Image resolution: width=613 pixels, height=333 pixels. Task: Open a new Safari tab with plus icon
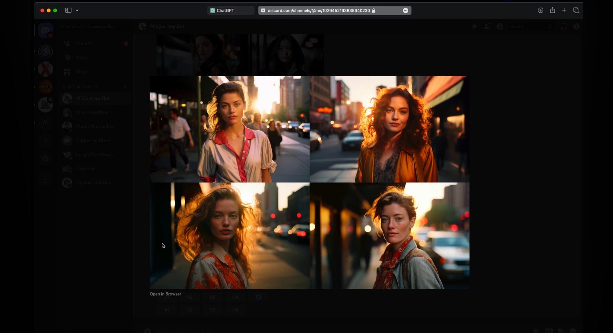pyautogui.click(x=564, y=10)
